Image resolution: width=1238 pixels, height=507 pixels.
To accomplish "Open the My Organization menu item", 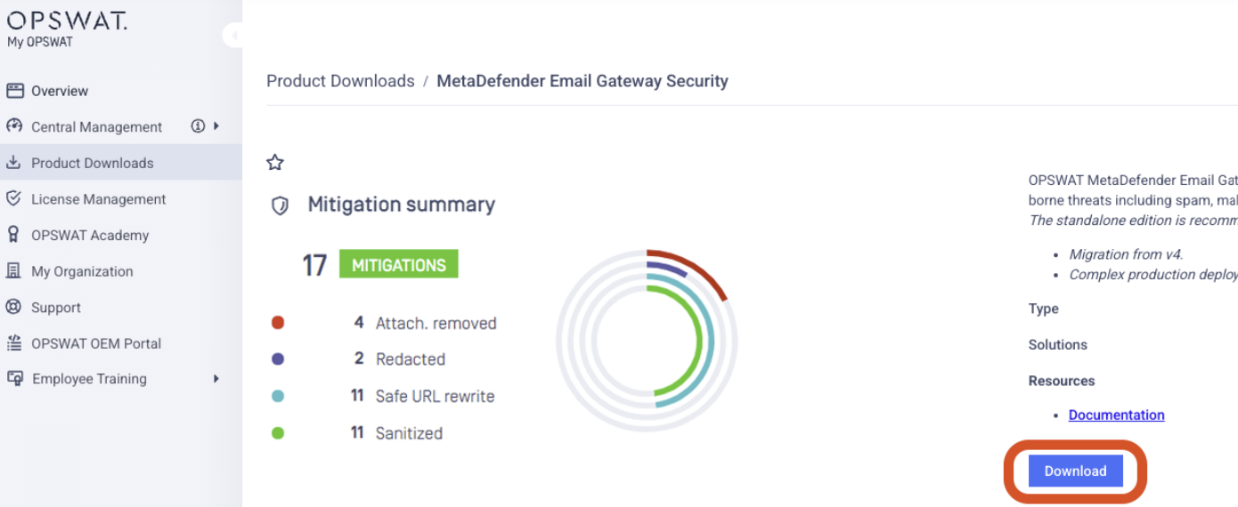I will point(82,271).
